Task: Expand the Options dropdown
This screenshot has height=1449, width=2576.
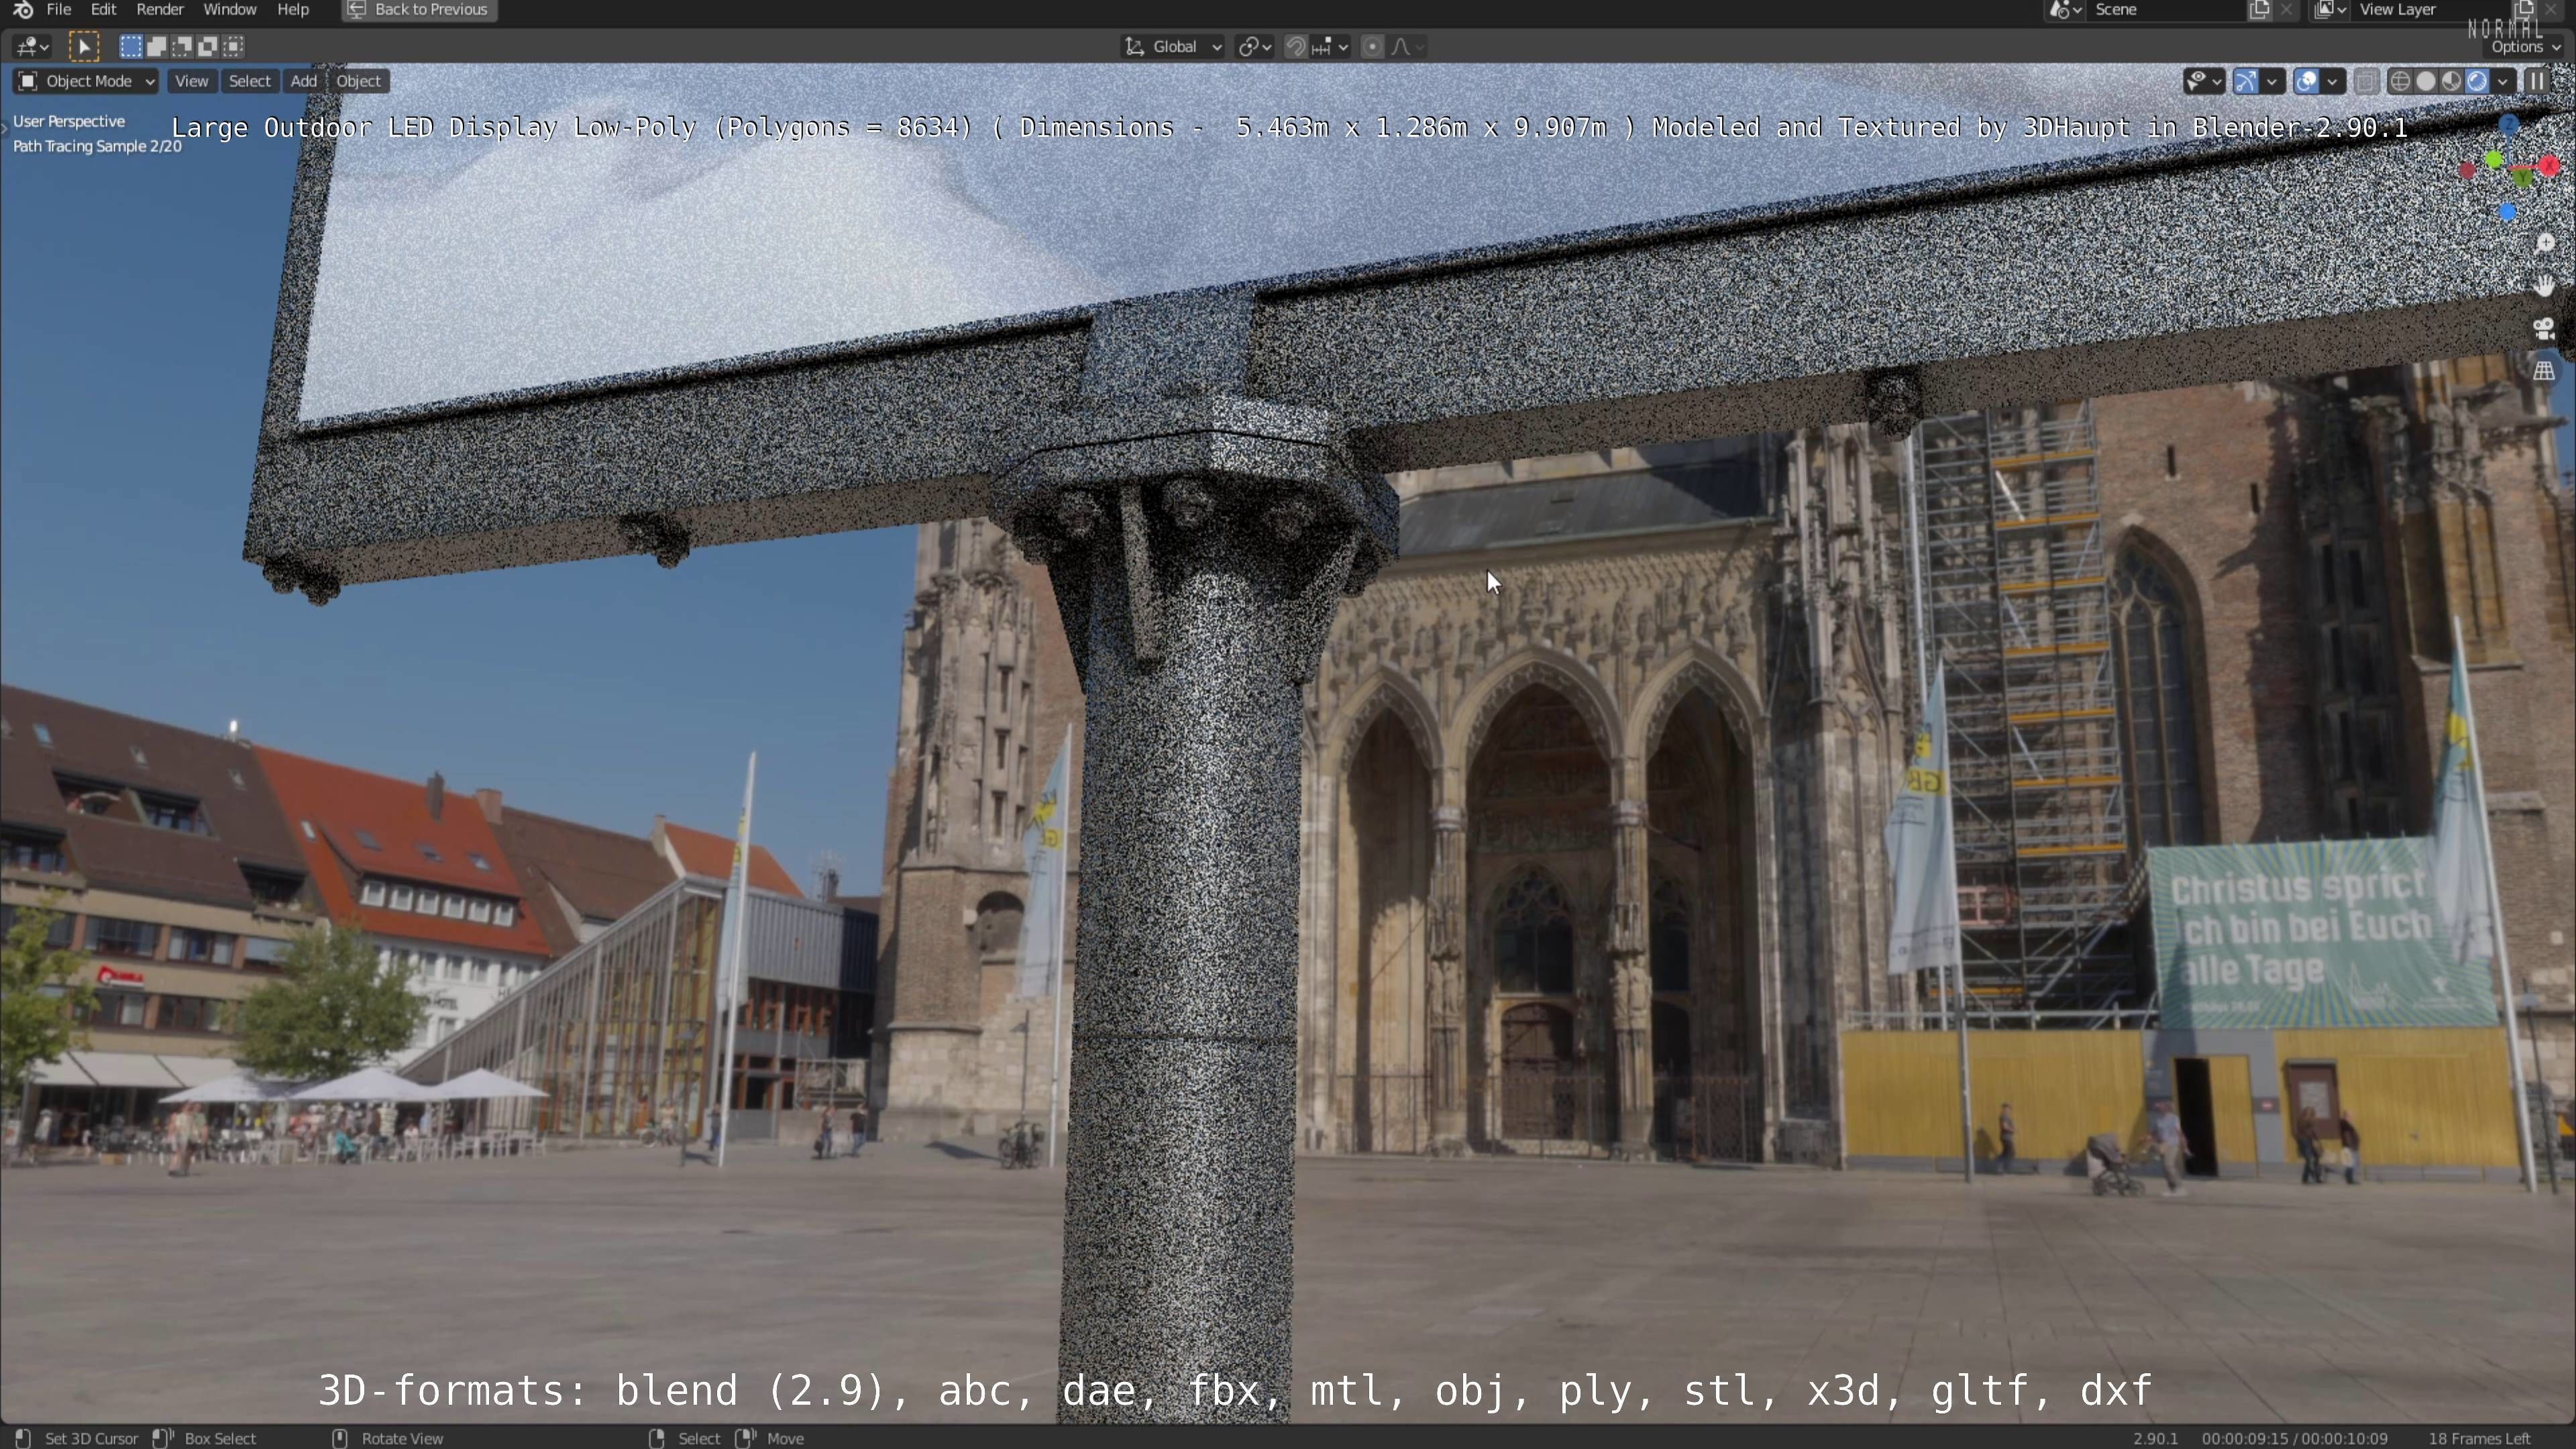Action: (x=2524, y=47)
